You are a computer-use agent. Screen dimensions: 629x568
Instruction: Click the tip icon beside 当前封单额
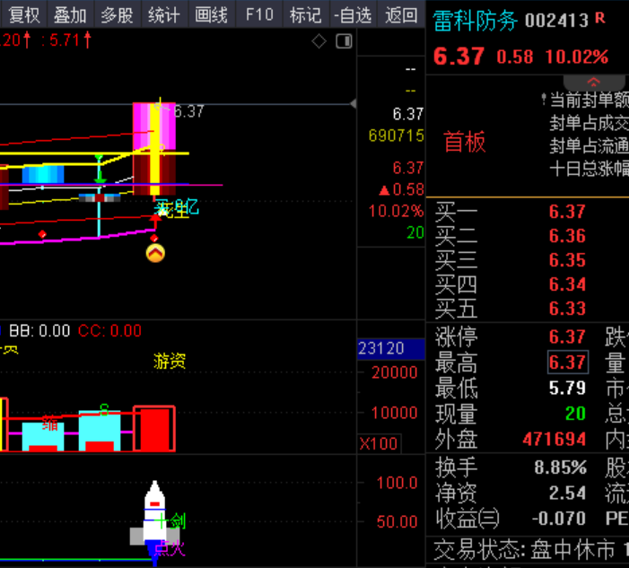(544, 99)
